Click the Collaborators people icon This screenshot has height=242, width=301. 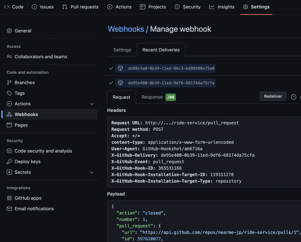pos(9,57)
